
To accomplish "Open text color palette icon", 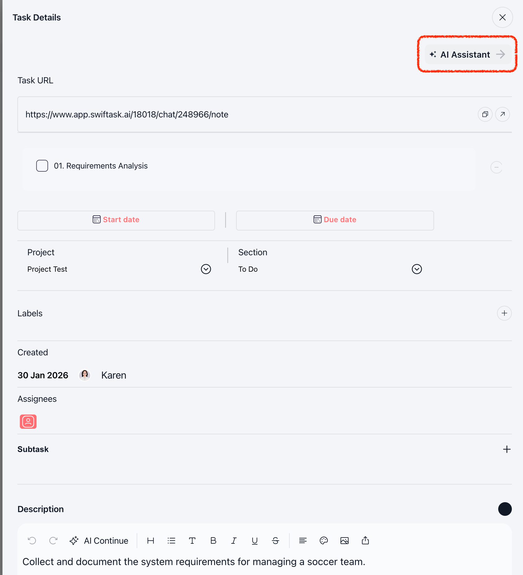I will [x=324, y=541].
